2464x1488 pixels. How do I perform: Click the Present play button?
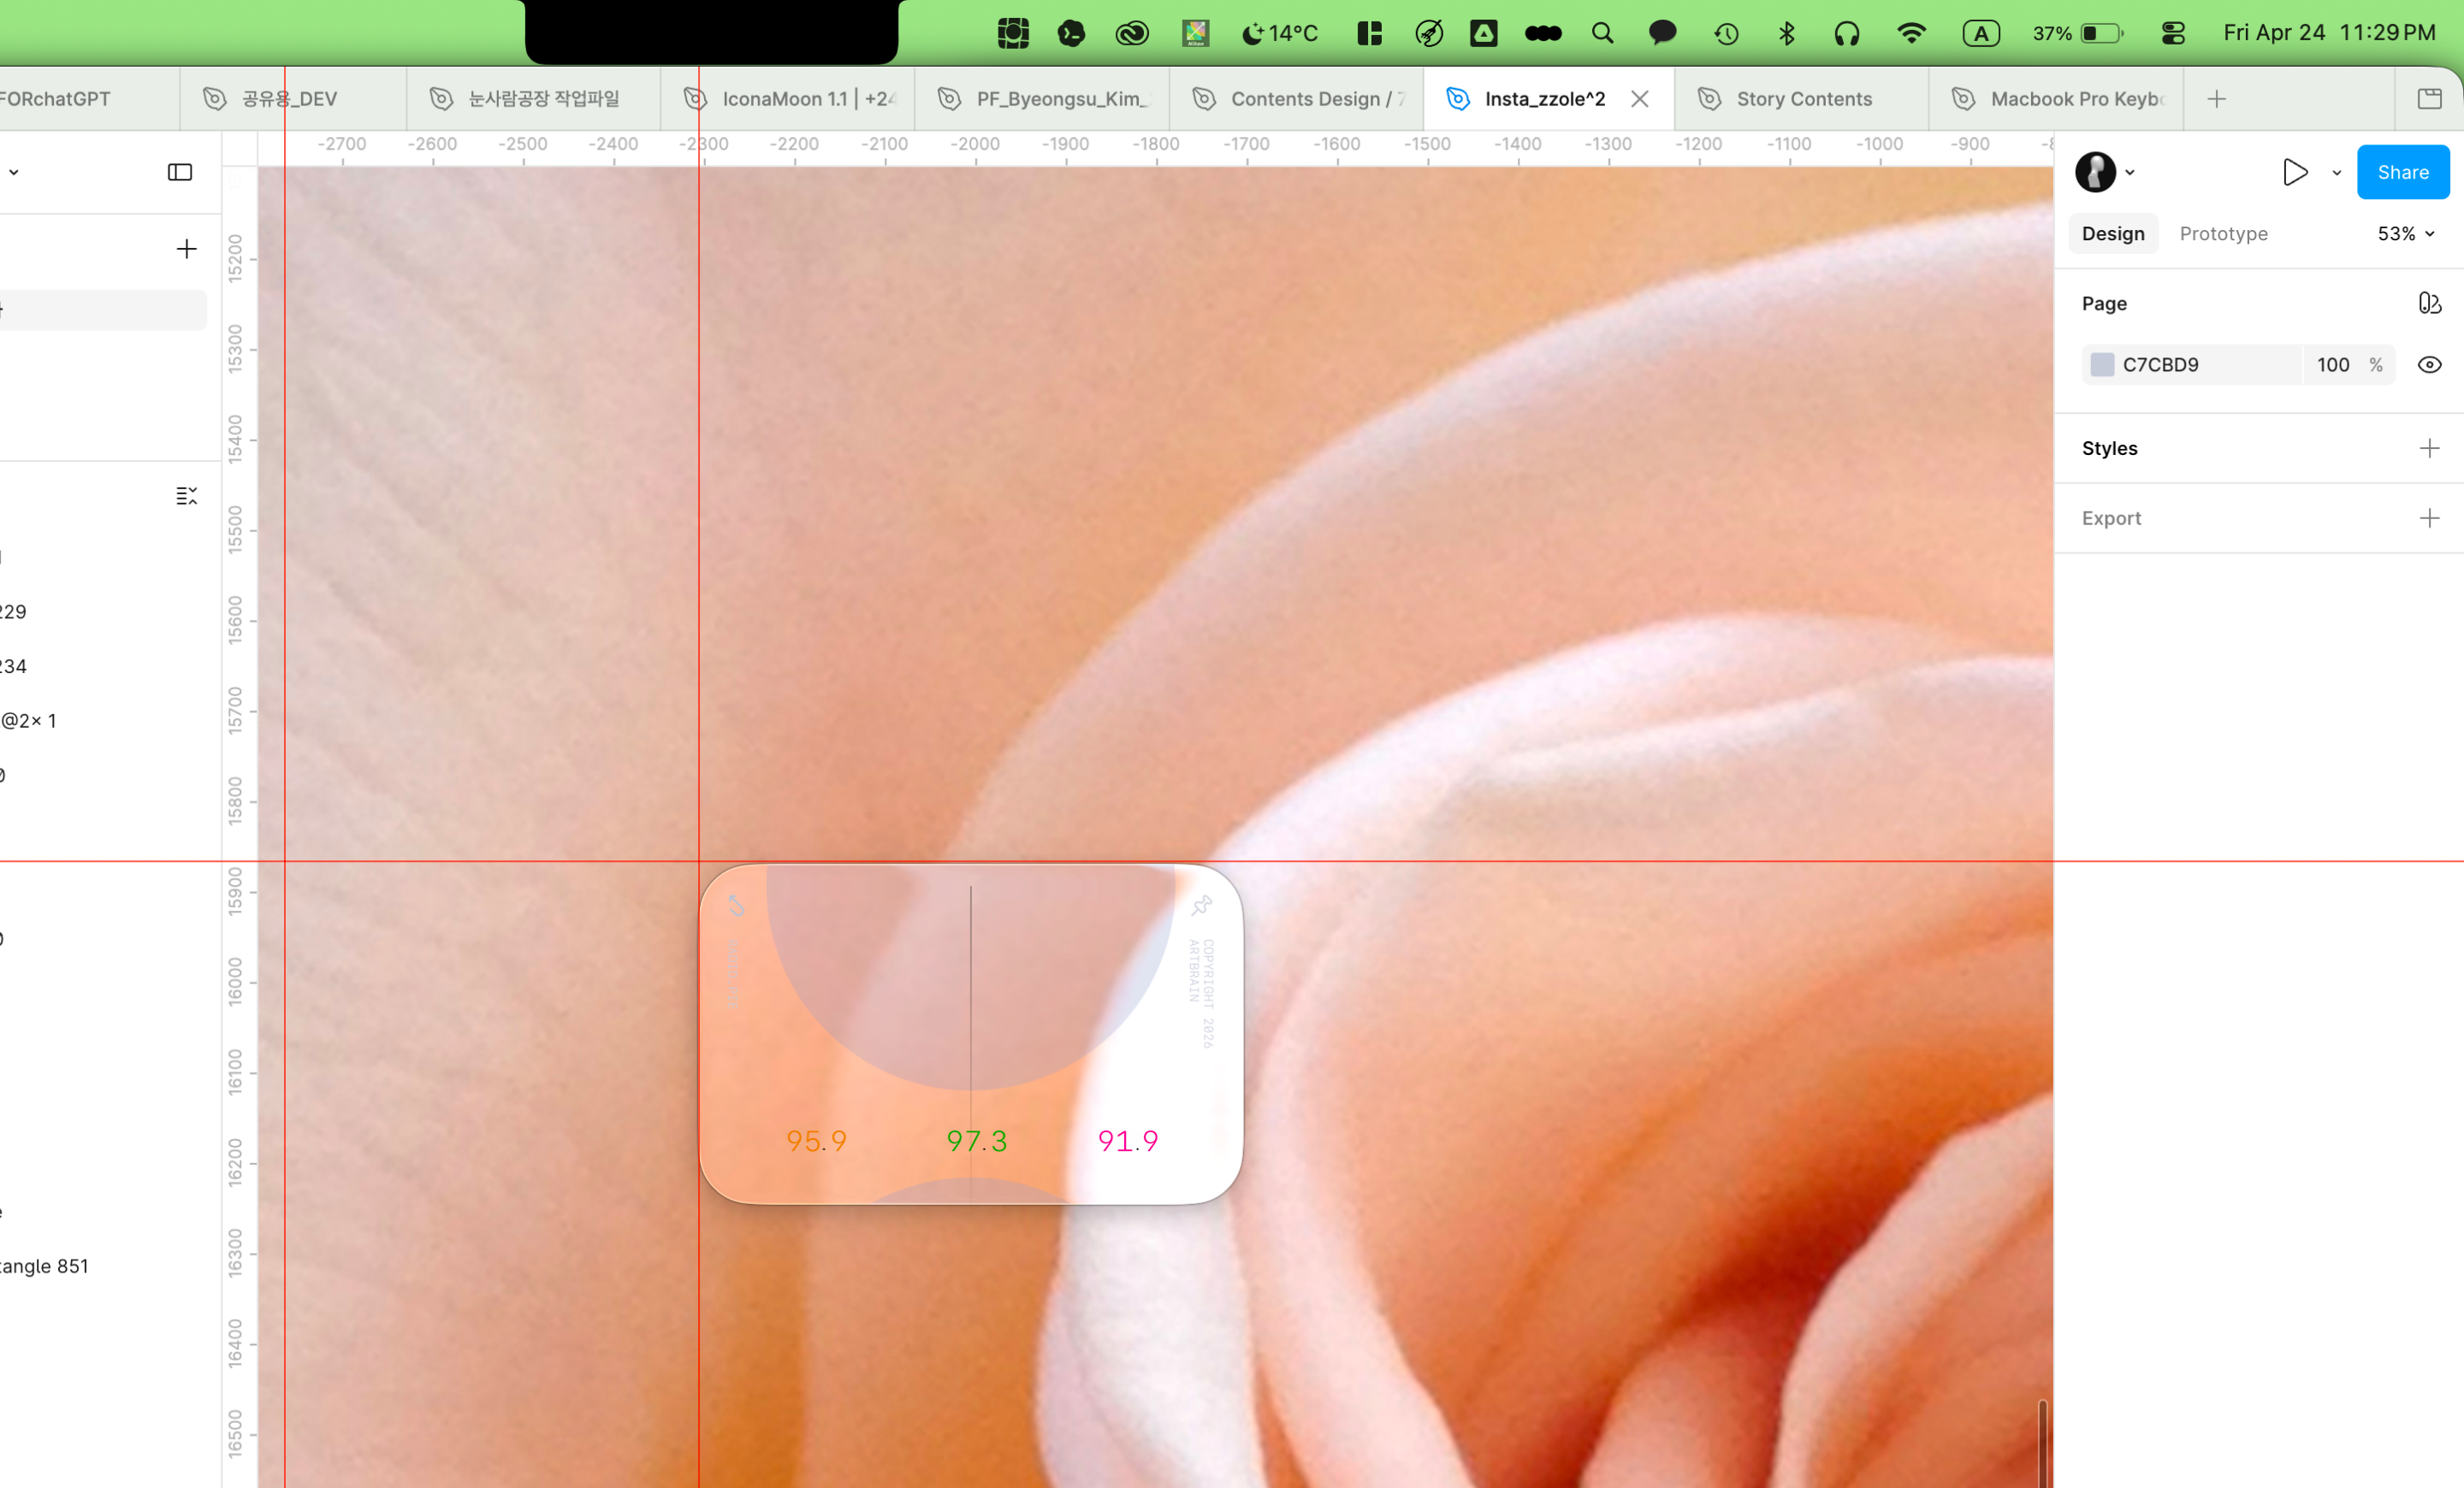[x=2295, y=173]
